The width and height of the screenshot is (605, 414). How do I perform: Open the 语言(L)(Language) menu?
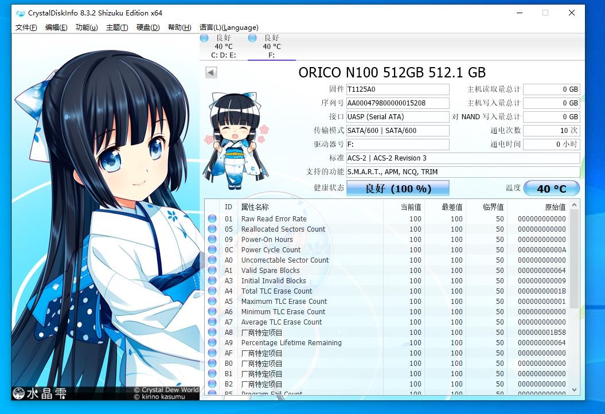[229, 28]
